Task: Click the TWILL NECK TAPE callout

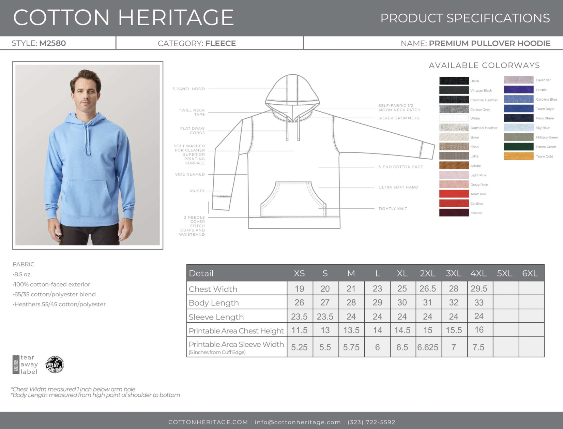Action: point(192,112)
